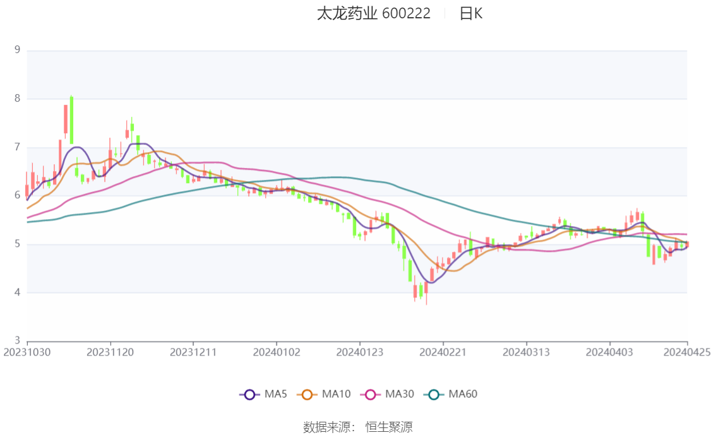Image resolution: width=716 pixels, height=435 pixels.
Task: Click the tall green candlestick peaking above 8
Action: [x=71, y=119]
